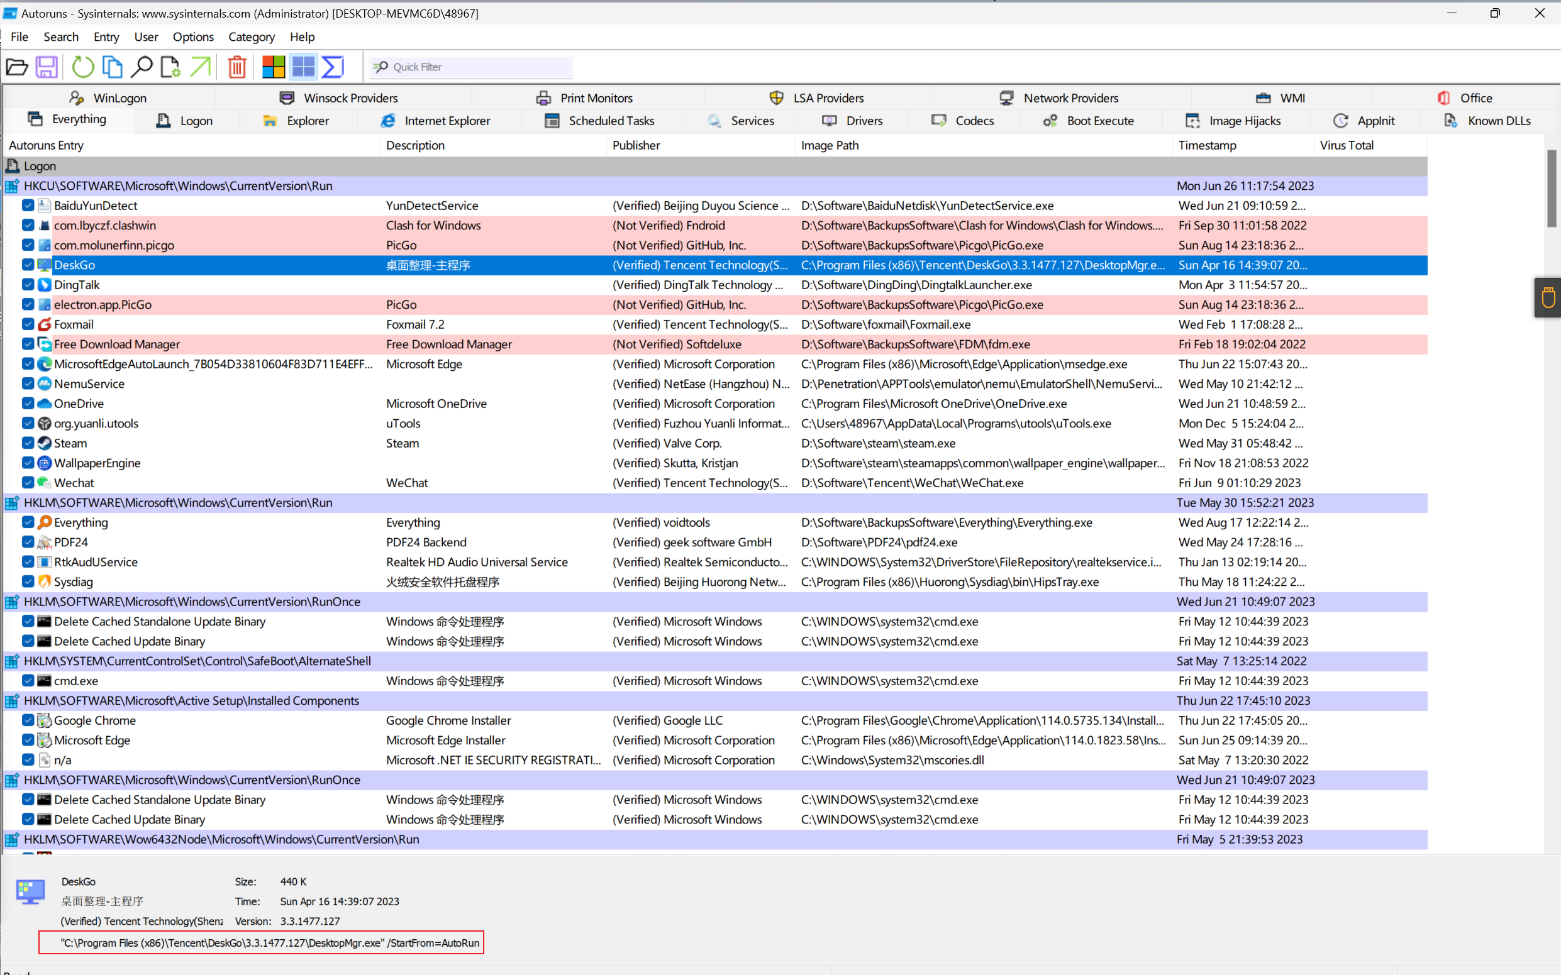Image resolution: width=1561 pixels, height=975 pixels.
Task: Switch to the Scheduled Tasks tab
Action: (x=599, y=121)
